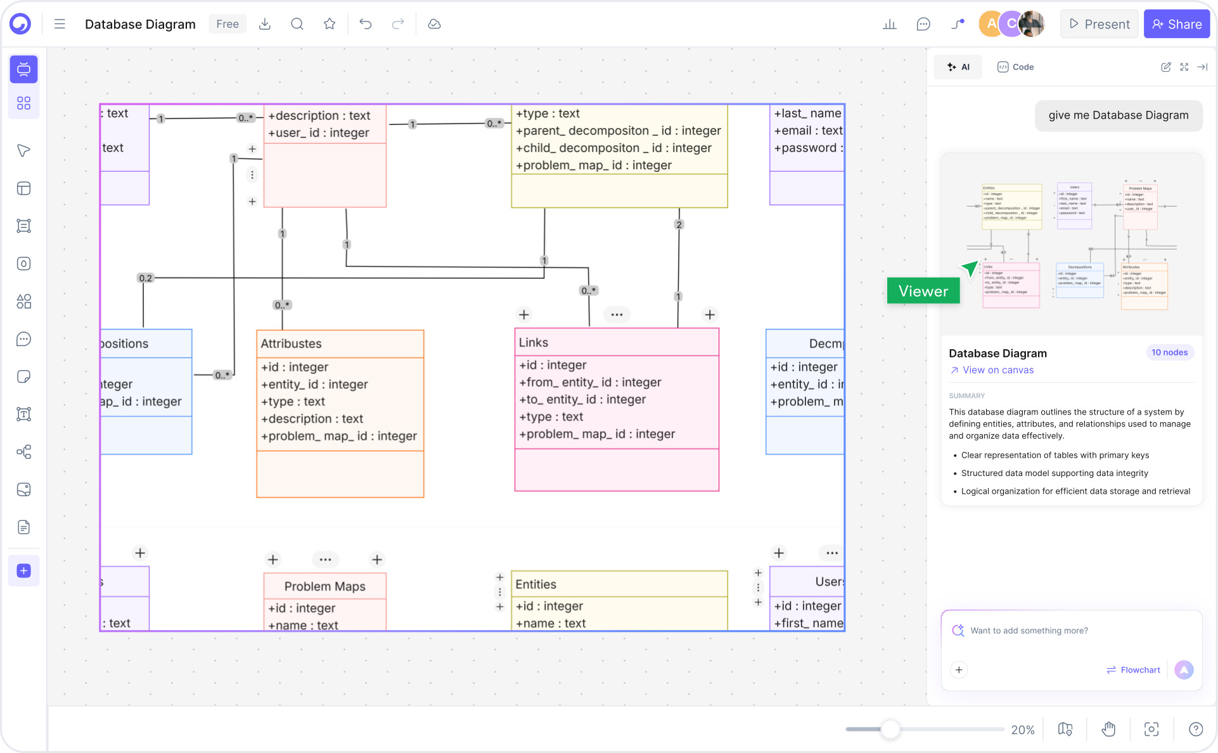Open the minimap from bottom toolbar

(x=1065, y=730)
